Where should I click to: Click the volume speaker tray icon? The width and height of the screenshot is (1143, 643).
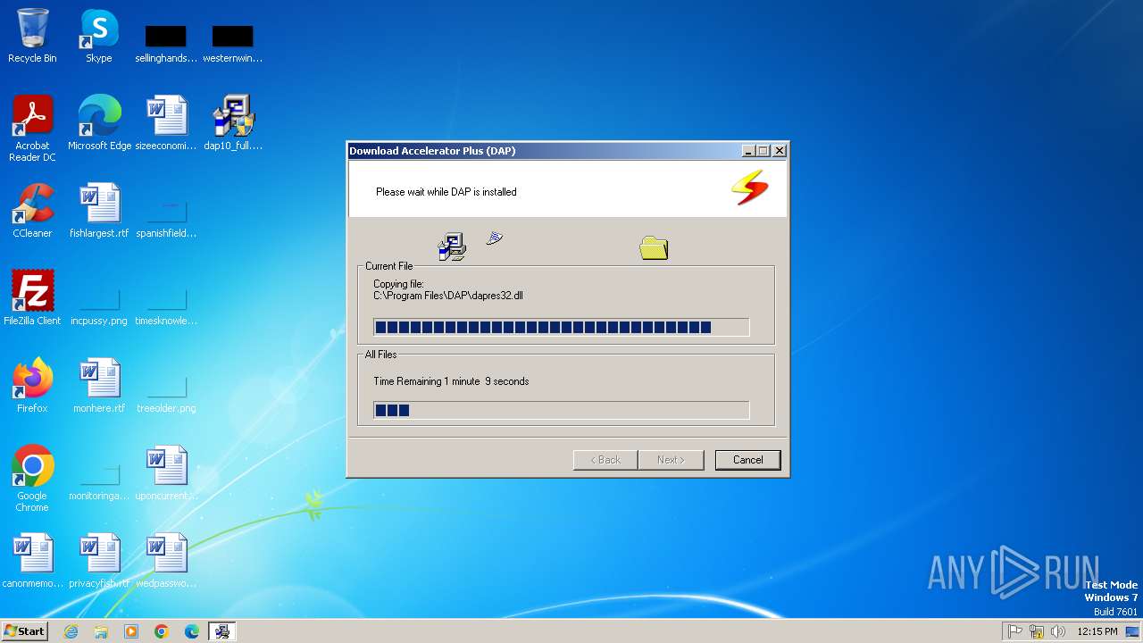click(1058, 631)
